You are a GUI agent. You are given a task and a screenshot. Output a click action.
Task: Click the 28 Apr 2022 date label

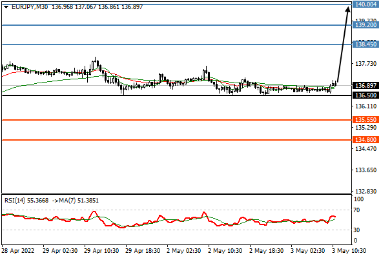click(x=18, y=251)
